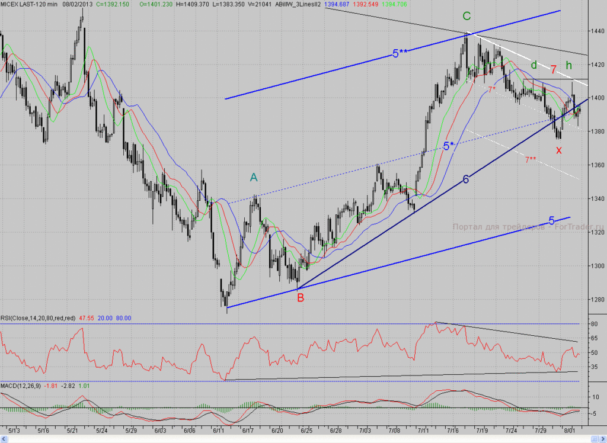Select the upper channel label 5**

[400, 54]
